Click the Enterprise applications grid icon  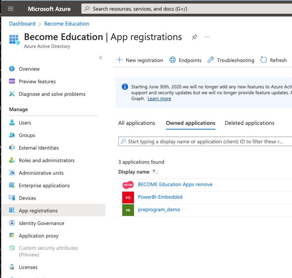(x=12, y=185)
